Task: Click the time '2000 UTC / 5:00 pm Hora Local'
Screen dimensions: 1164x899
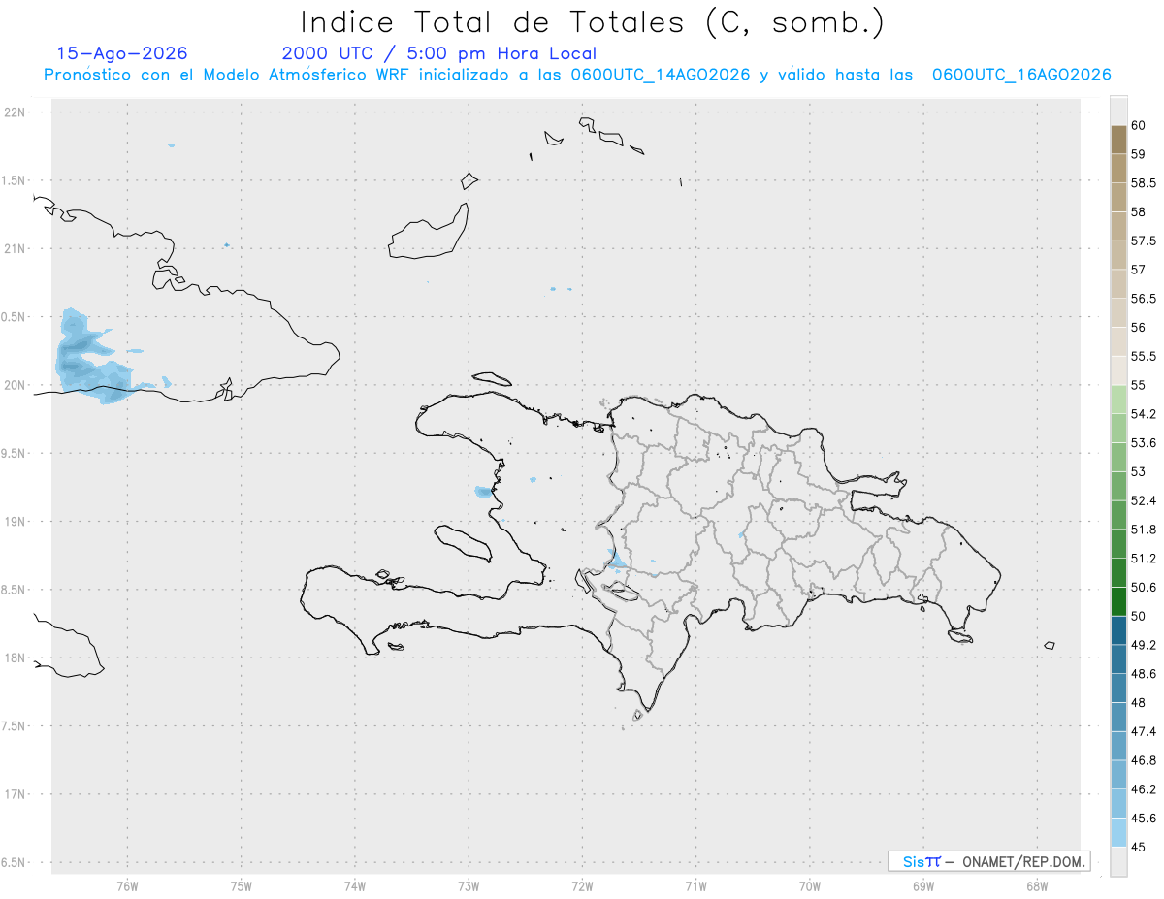Action: point(439,53)
